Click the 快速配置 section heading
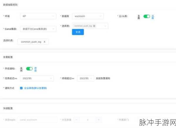The image size is (176, 128). click(8, 108)
